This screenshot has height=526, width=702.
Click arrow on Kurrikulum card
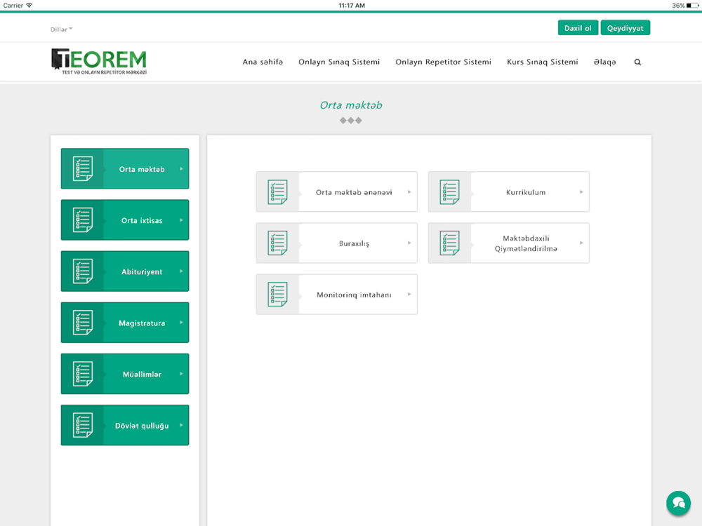click(581, 192)
